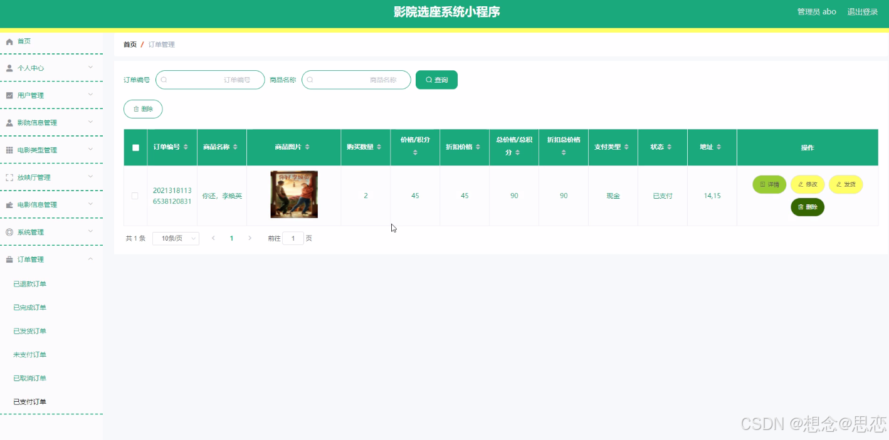The image size is (889, 440).
Task: Sort by 总价格/总积分 column arrows
Action: click(x=518, y=153)
